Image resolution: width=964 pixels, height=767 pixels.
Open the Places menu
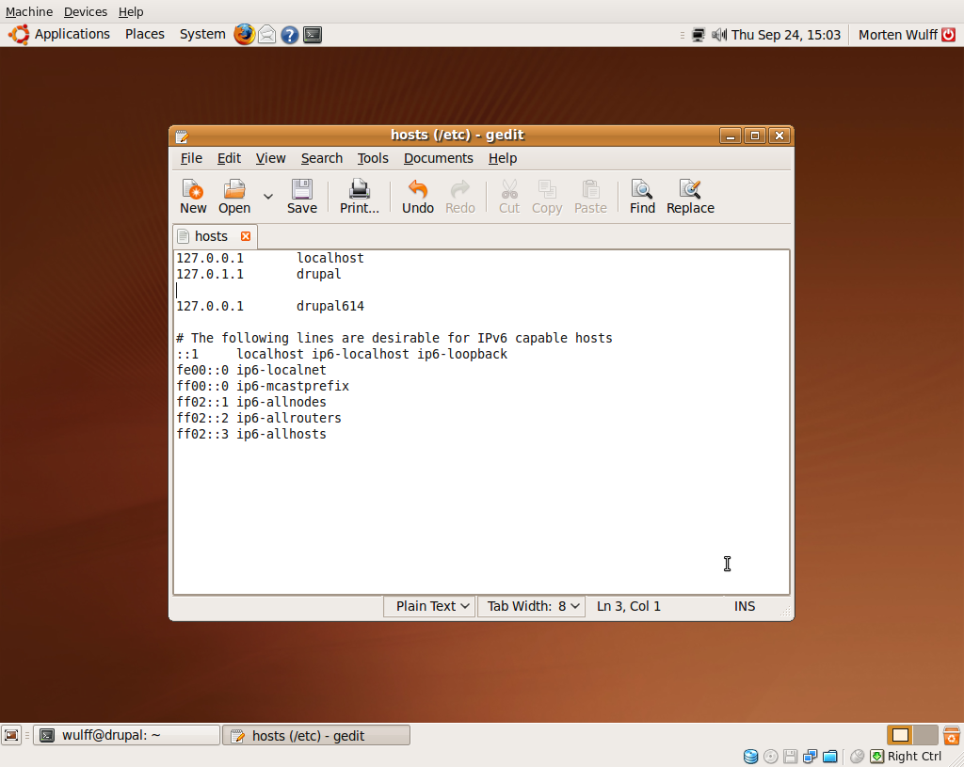pos(145,35)
